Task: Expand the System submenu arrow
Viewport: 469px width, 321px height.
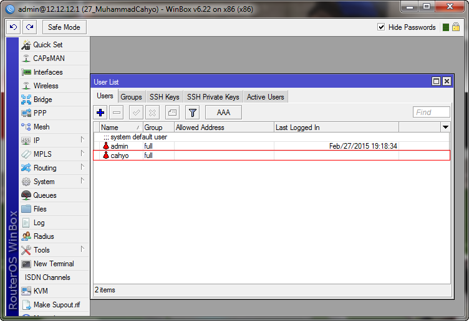Action: click(x=82, y=180)
